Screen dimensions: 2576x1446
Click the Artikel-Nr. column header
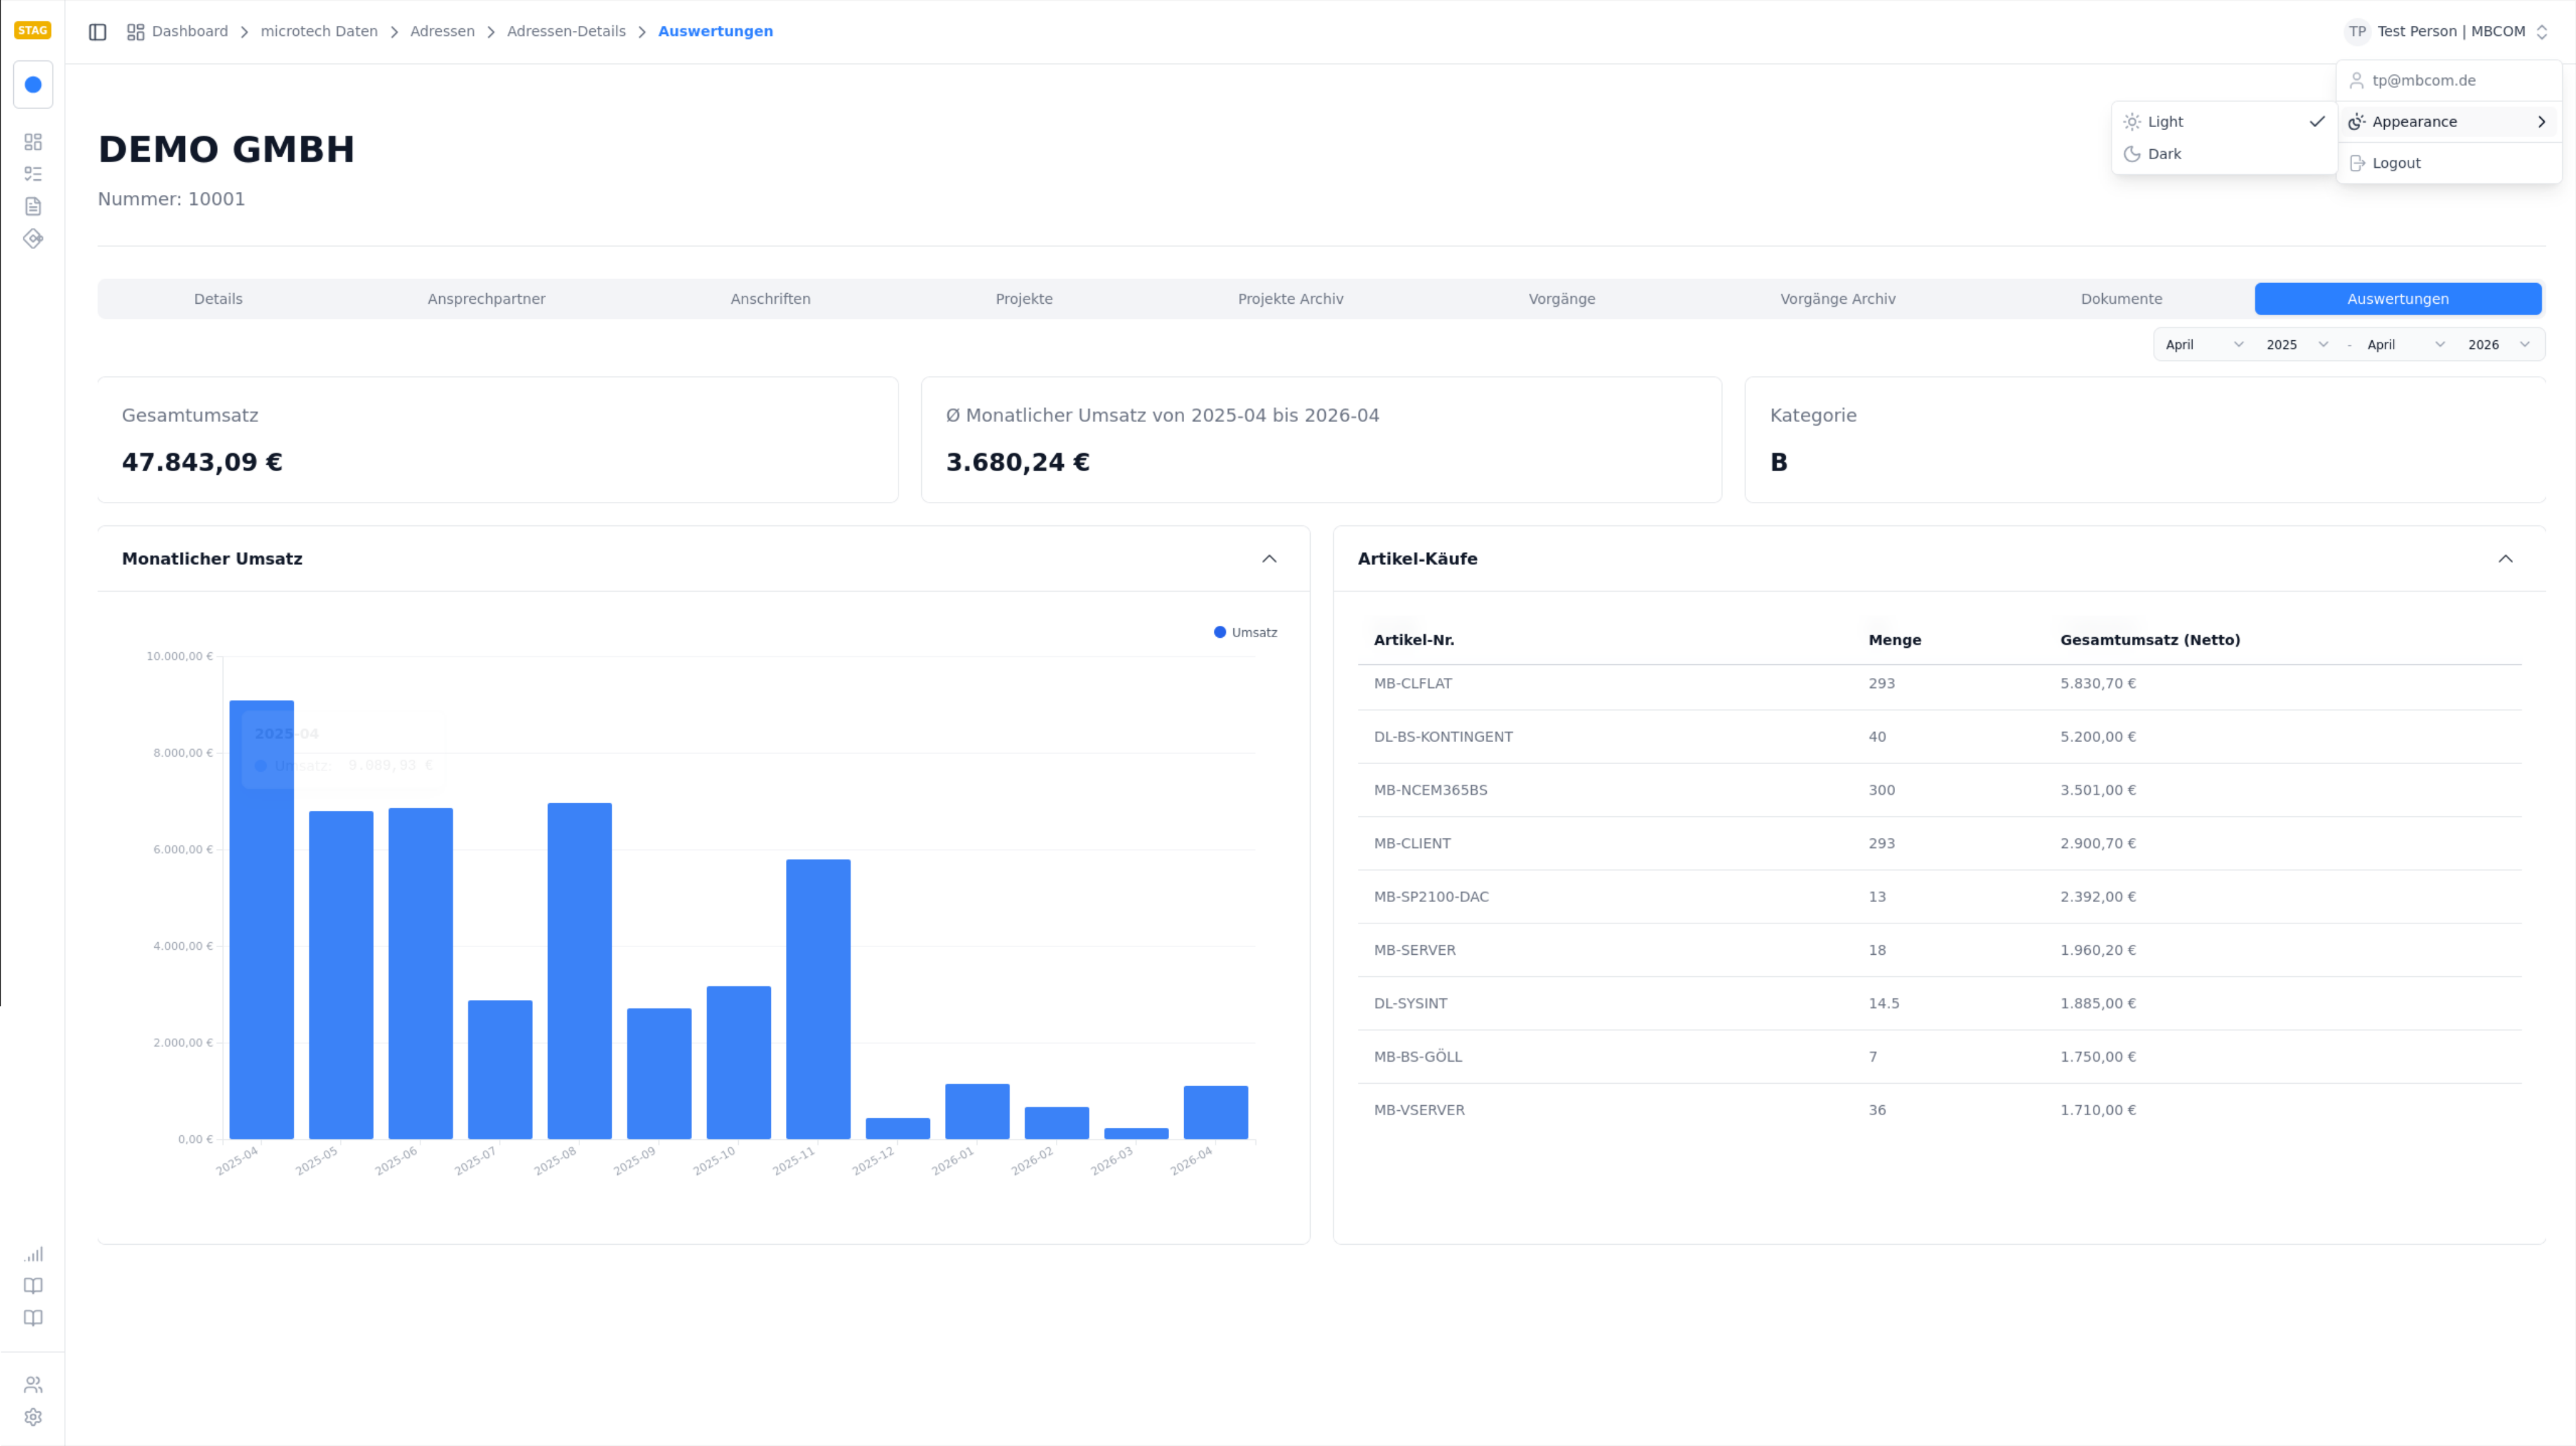1414,640
